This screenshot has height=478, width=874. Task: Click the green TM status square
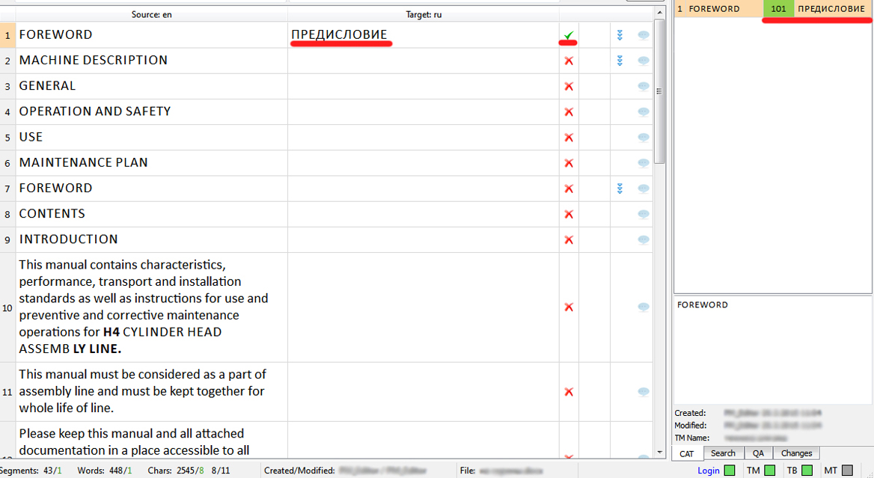pyautogui.click(x=769, y=471)
